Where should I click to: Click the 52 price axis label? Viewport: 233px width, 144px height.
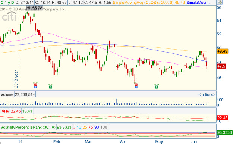click(219, 34)
